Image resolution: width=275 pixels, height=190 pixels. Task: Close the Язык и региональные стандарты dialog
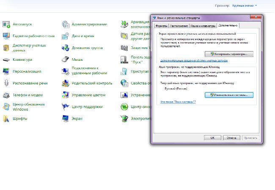point(256,17)
